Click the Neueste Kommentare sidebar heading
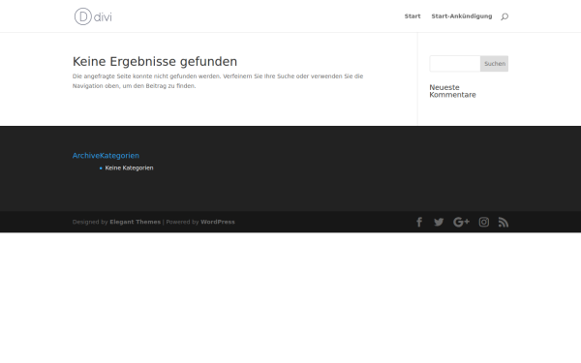This screenshot has height=363, width=581. tap(452, 91)
